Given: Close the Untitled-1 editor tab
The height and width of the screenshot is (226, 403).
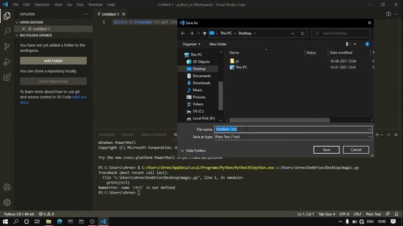Looking at the screenshot, I should click(x=123, y=14).
